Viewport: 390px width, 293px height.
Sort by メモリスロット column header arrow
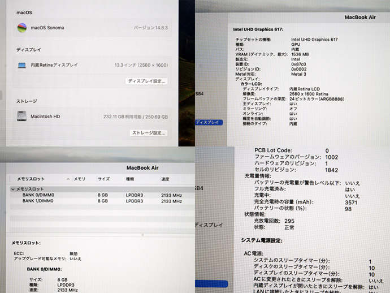click(x=68, y=179)
